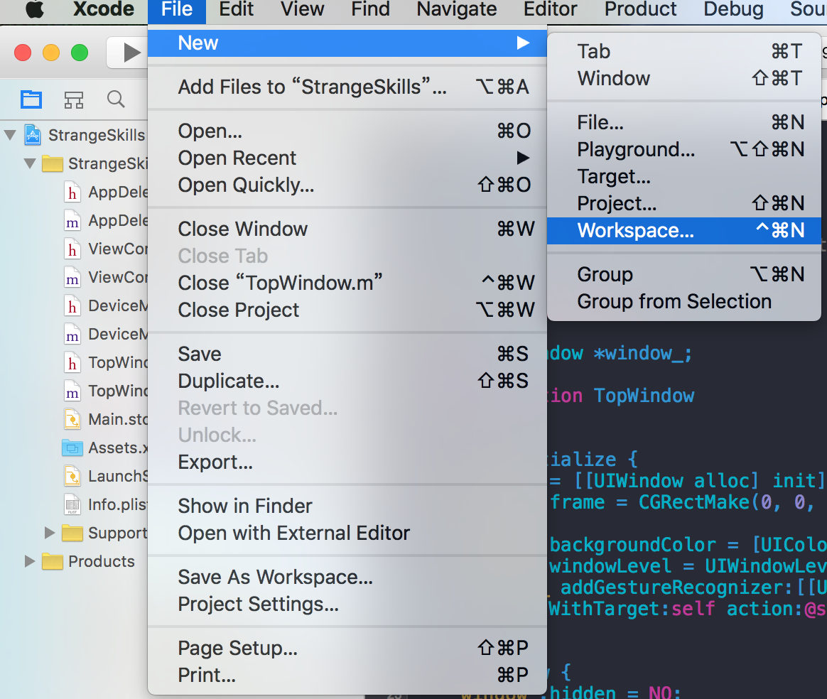Click the LaunchScreen storyboard file icon
Image resolution: width=827 pixels, height=699 pixels.
click(x=72, y=477)
